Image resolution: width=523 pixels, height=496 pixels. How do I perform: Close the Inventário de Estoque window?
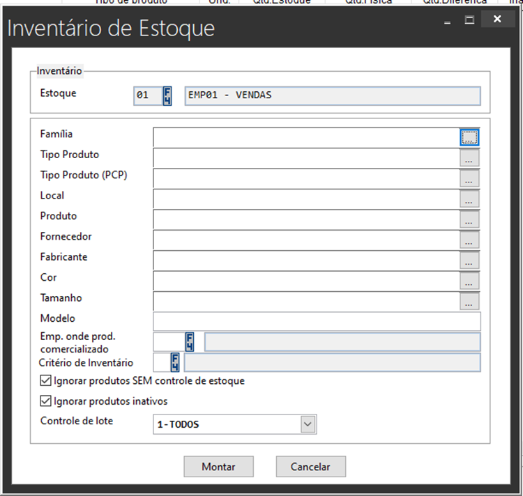click(x=497, y=20)
